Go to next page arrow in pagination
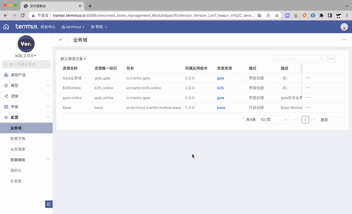This screenshot has height=214, width=352. click(x=314, y=120)
